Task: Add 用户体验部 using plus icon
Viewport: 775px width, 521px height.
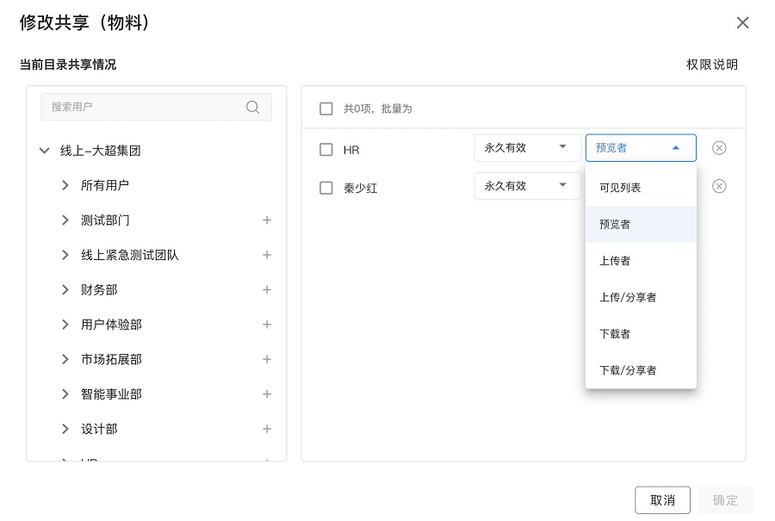Action: (267, 325)
